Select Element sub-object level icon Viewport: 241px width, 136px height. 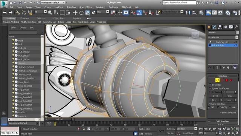231,80
